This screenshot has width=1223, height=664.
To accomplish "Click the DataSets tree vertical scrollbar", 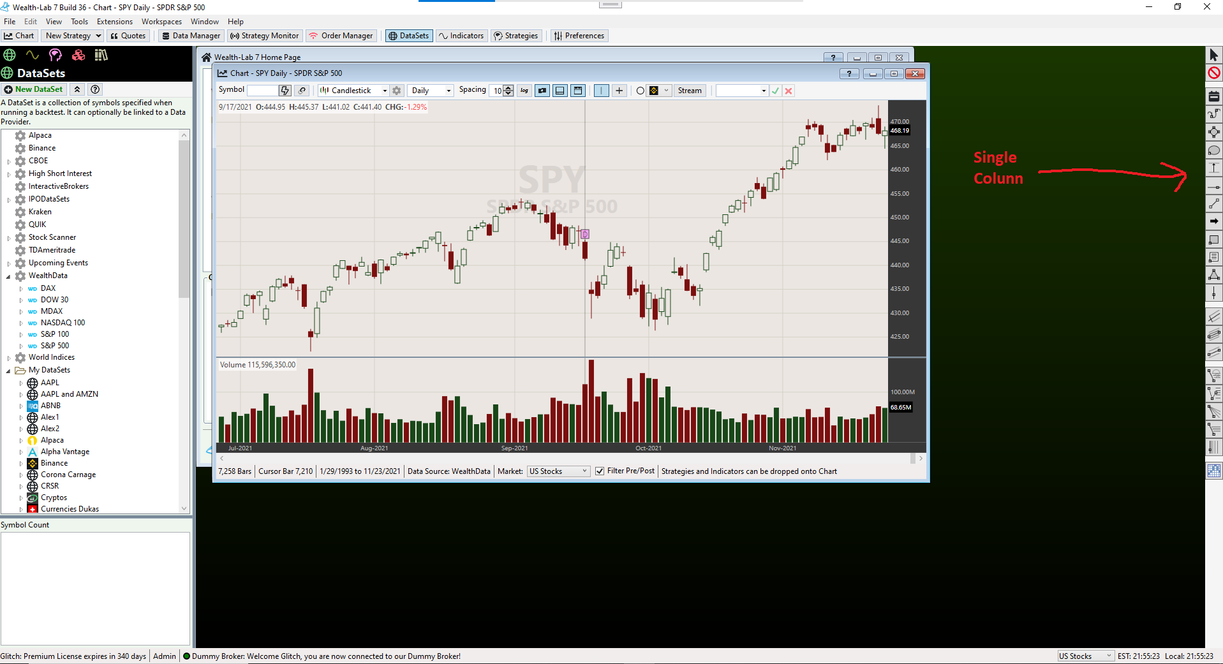I will pos(184,218).
